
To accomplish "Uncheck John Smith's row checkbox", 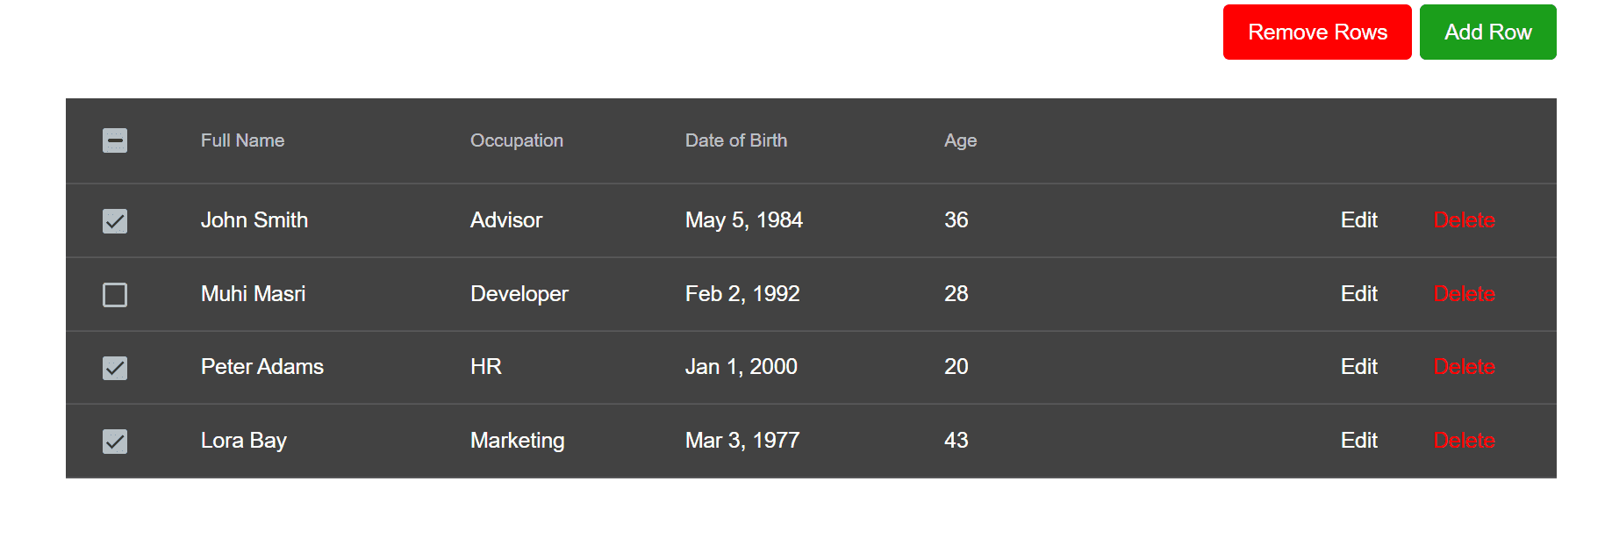I will (115, 220).
